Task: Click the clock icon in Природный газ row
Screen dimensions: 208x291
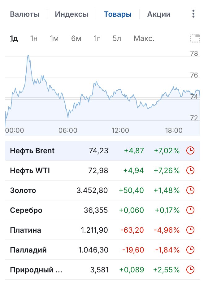Action: 190,270
